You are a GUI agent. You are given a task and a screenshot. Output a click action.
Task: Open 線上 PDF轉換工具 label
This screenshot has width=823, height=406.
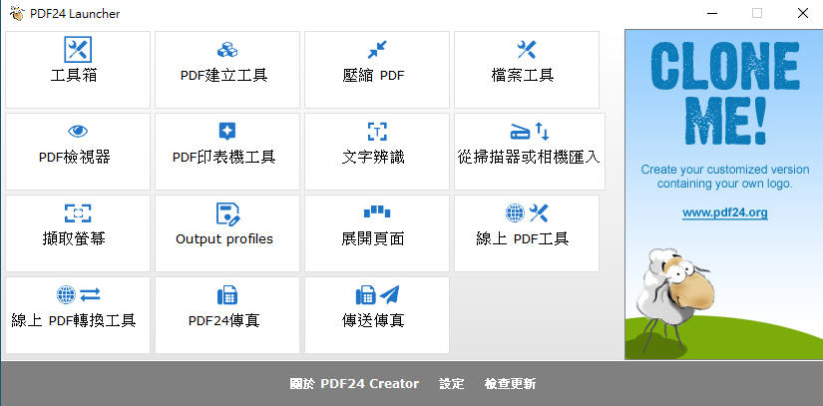[74, 320]
